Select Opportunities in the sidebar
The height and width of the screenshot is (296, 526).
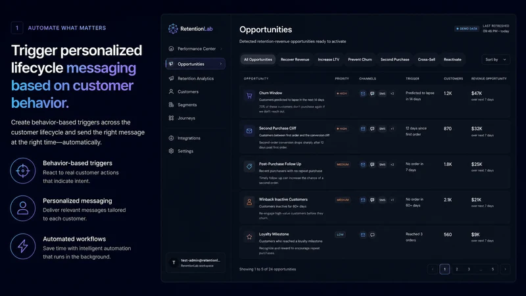[195, 64]
